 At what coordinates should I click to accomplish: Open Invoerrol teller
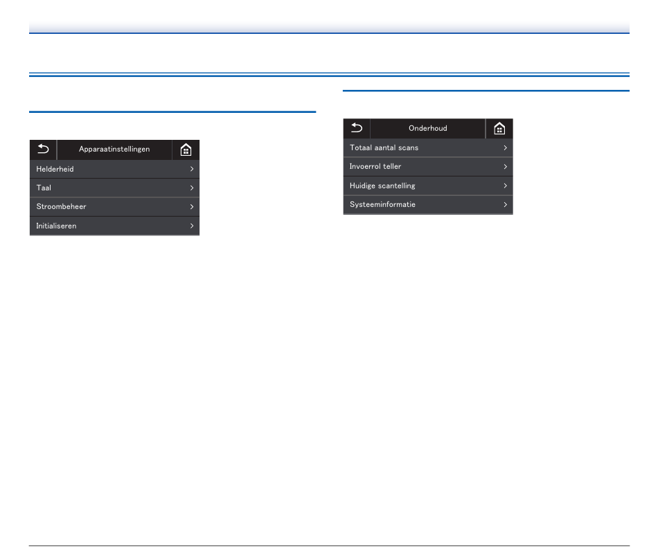(428, 167)
